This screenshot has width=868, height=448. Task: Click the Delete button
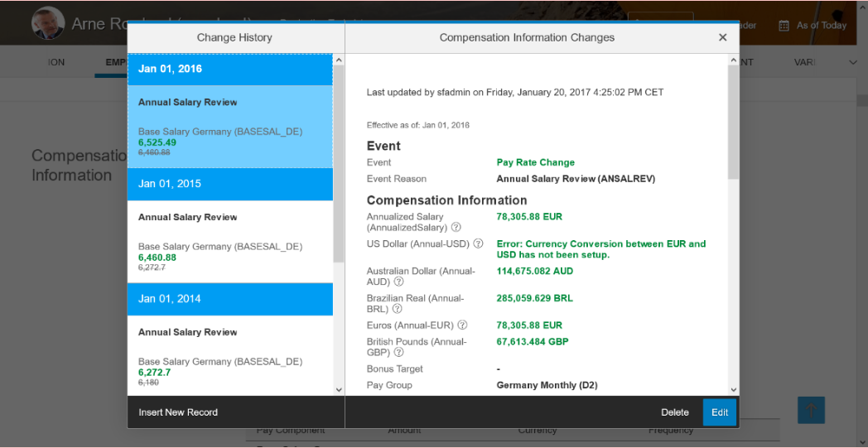[x=675, y=412]
